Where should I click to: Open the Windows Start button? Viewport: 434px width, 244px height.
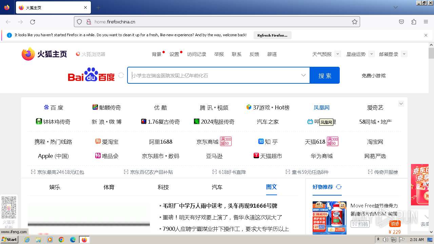9,239
